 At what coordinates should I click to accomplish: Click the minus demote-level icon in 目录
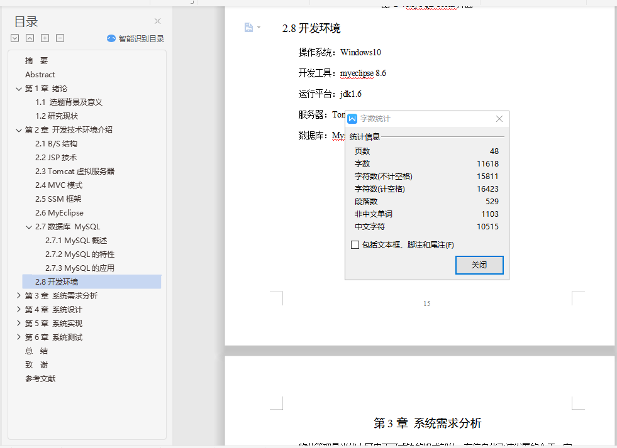60,38
